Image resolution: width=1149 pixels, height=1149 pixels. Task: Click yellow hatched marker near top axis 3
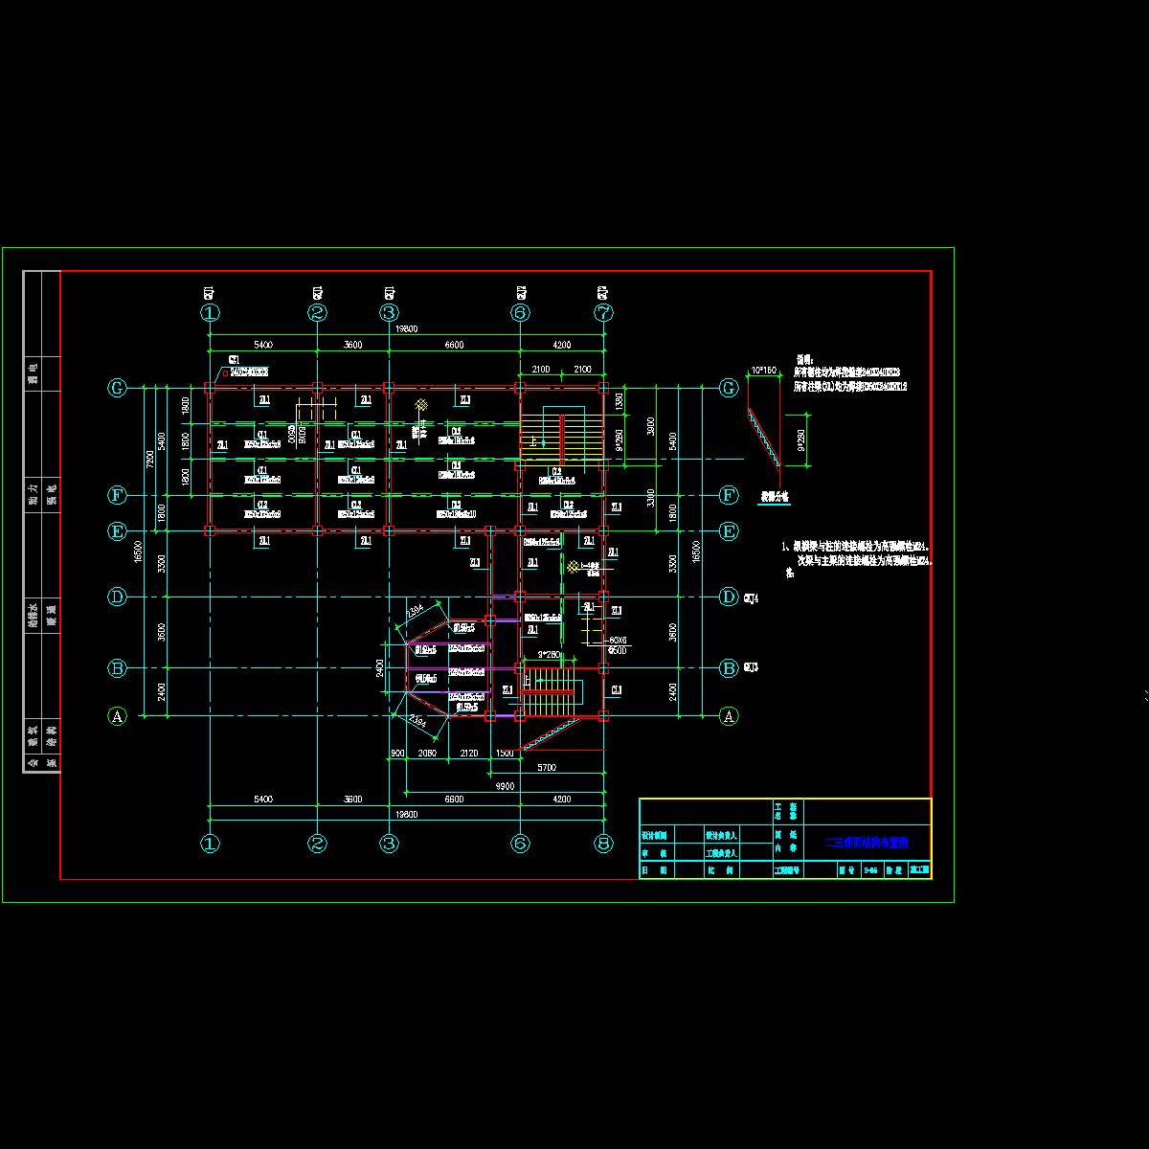tap(420, 406)
